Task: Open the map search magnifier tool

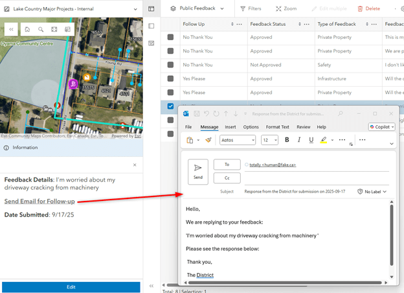Action: tap(41, 29)
